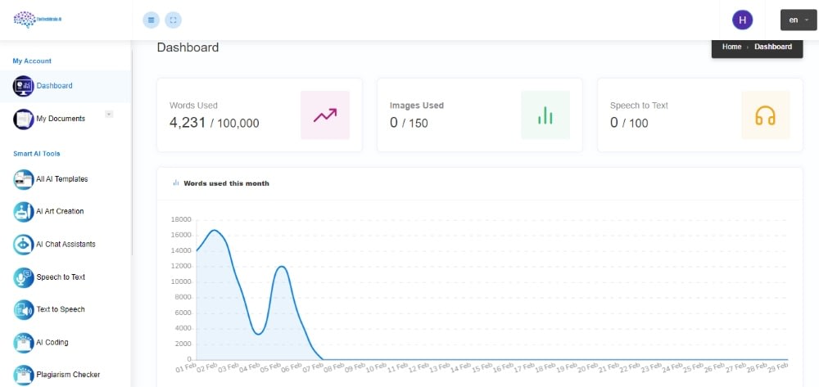Open the en language dropdown
Screen dimensions: 819x387
pos(798,20)
